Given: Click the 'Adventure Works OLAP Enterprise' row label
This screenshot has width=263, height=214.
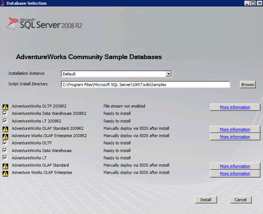Looking at the screenshot, I should click(42, 172).
